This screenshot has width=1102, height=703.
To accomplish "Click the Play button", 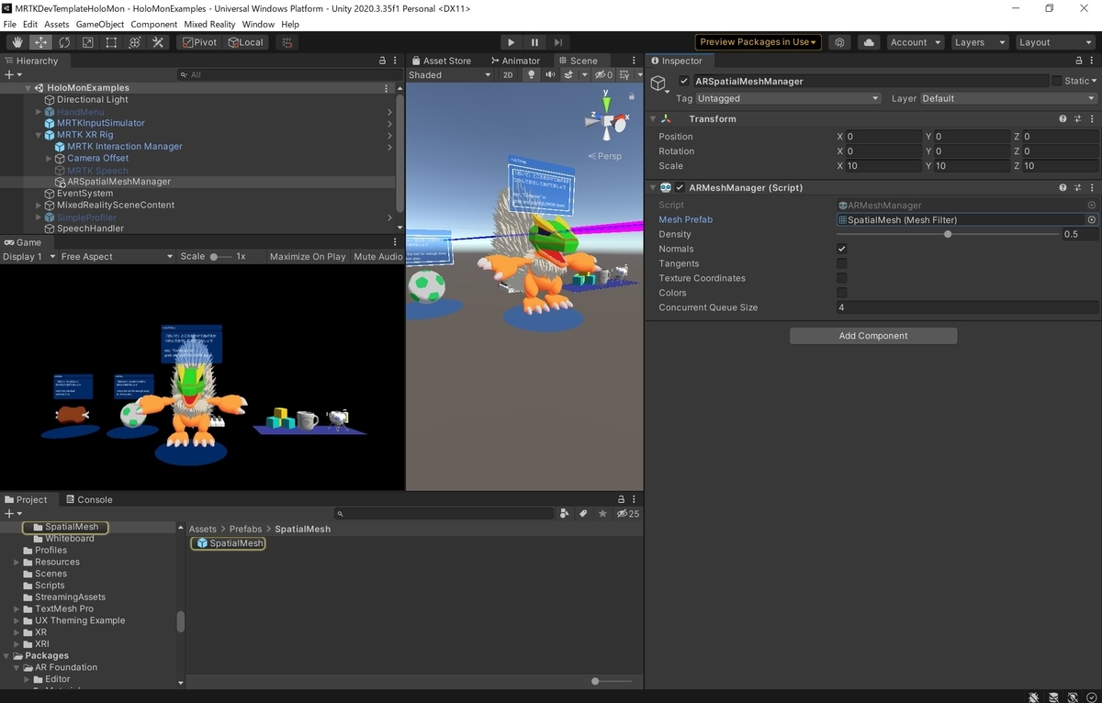I will point(512,42).
